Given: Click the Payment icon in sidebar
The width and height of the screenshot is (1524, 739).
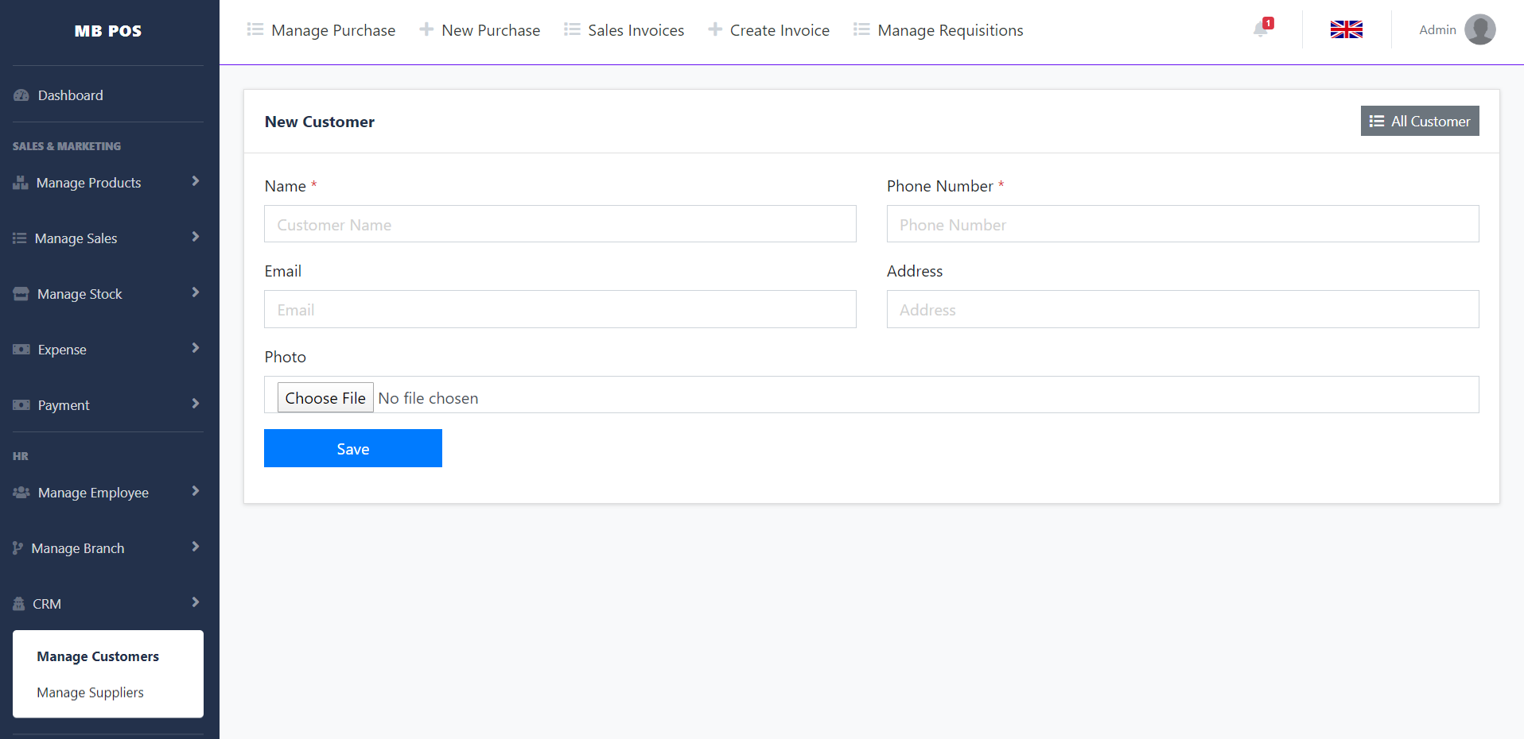Looking at the screenshot, I should 20,404.
